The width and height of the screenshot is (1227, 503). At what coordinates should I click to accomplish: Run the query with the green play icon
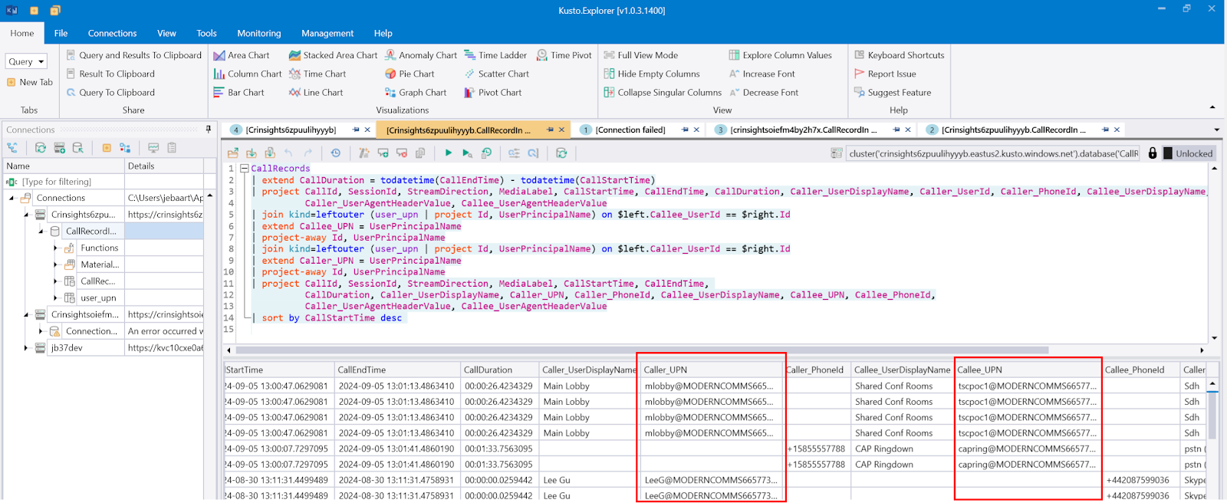[449, 153]
